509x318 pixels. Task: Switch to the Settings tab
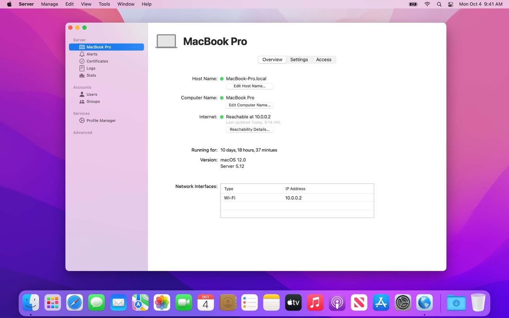pyautogui.click(x=299, y=60)
